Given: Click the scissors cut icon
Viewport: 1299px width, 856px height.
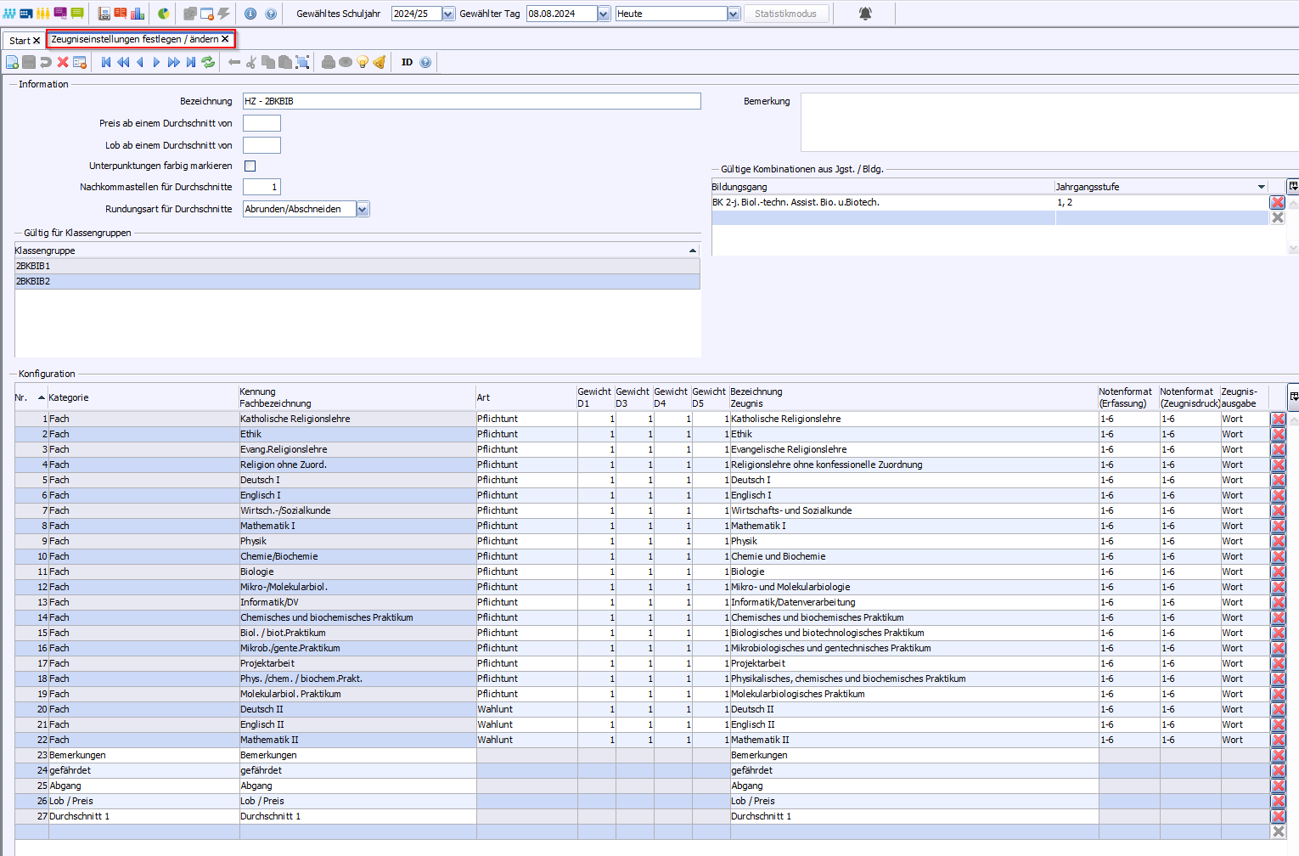Looking at the screenshot, I should [x=251, y=62].
